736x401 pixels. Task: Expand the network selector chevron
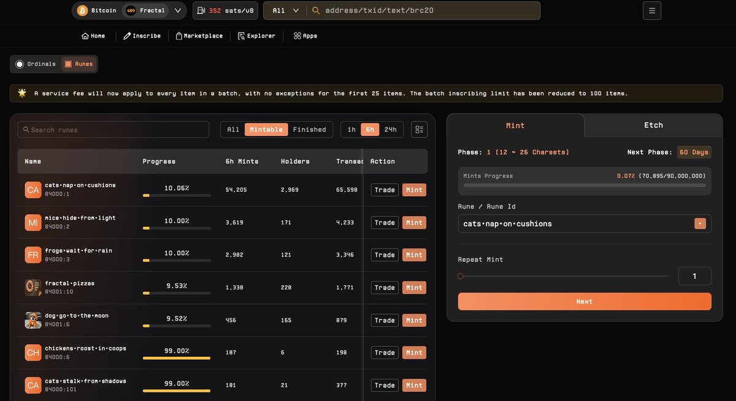(177, 10)
